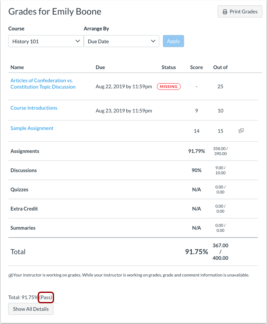The width and height of the screenshot is (267, 324).
Task: Open Articles of Confederation vs. Constitution discussion link
Action: pos(43,84)
